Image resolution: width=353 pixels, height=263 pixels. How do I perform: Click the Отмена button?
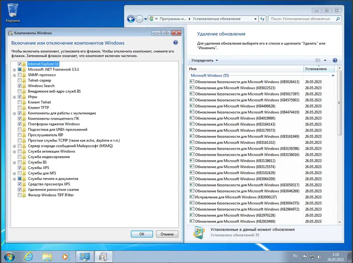pos(167,234)
